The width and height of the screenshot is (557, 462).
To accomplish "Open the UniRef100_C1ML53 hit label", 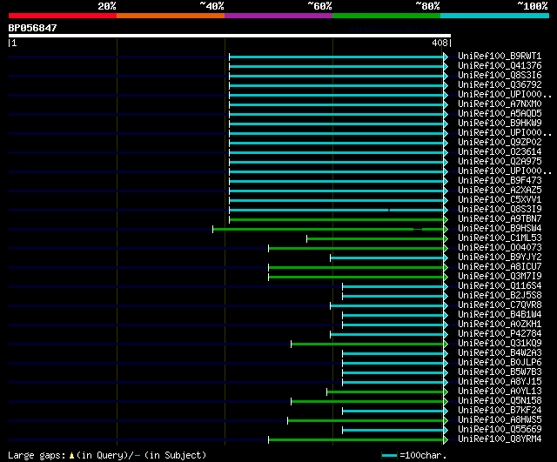I will tap(500, 238).
